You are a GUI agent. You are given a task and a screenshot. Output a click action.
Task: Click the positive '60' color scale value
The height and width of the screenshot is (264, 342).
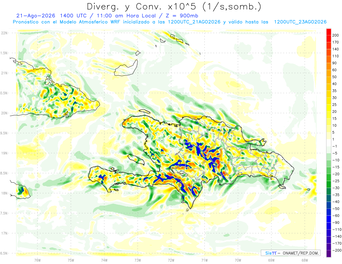(335, 70)
